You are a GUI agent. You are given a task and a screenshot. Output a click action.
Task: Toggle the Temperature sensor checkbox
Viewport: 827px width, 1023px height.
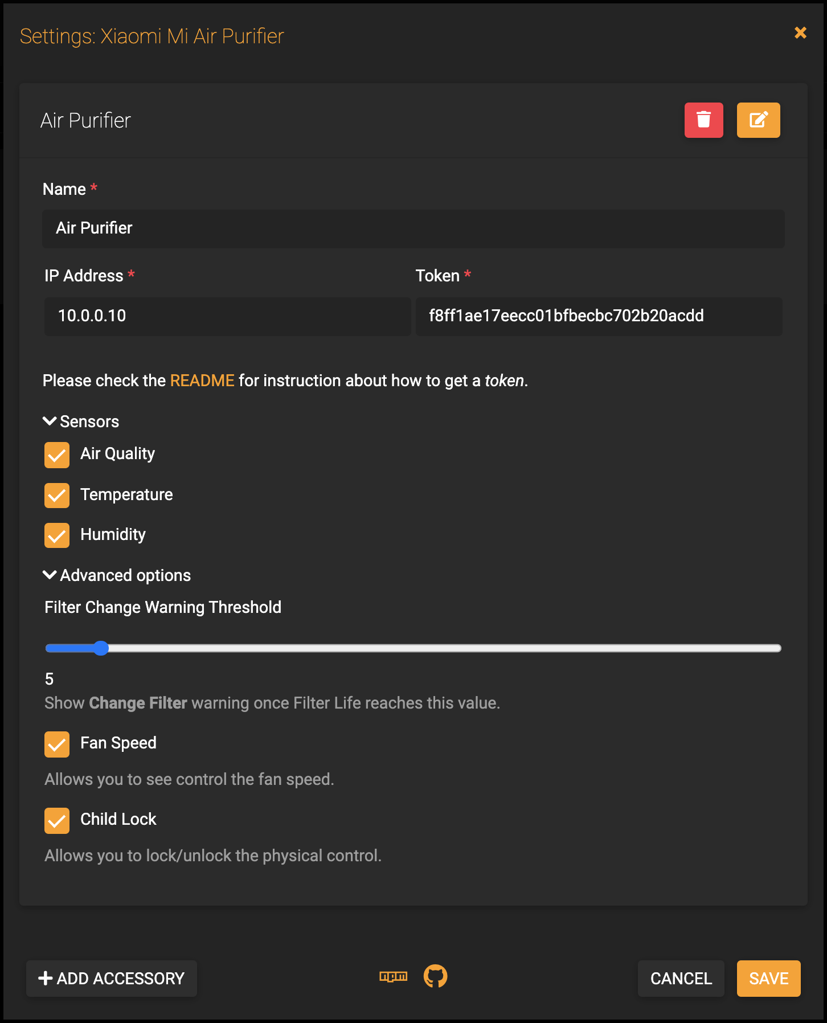(57, 496)
